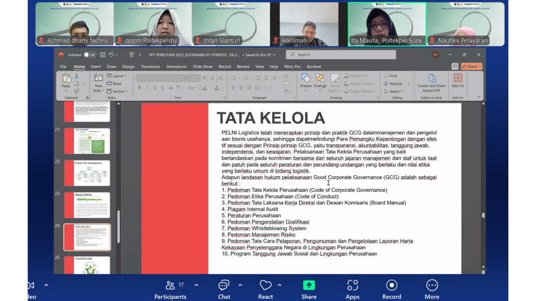Expand the arrow next to Participants
This screenshot has height=301, width=536.
click(x=196, y=285)
